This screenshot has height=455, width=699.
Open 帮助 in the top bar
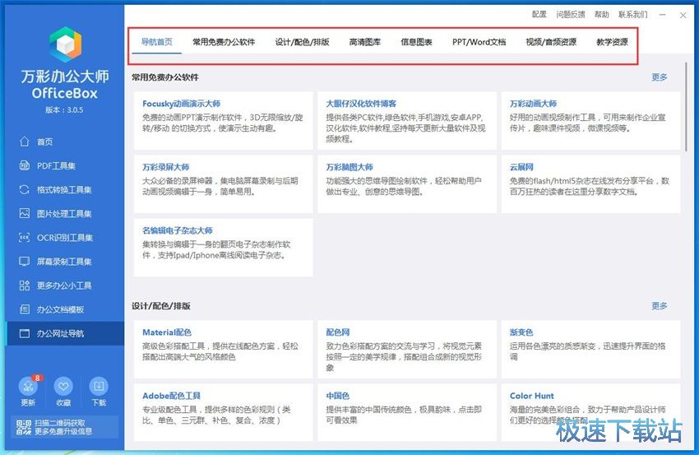[x=602, y=14]
